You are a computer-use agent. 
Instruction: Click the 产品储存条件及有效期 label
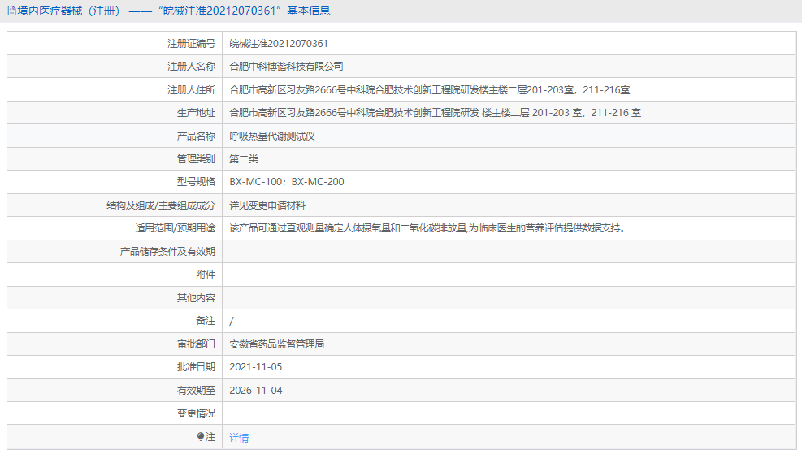[x=167, y=252]
